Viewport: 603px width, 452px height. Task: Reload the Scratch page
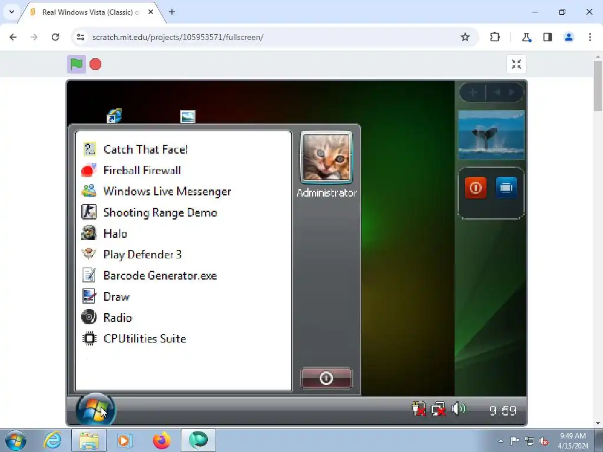tap(55, 37)
